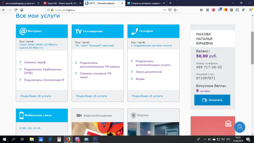Image resolution: width=254 pixels, height=143 pixels.
Task: Open the Firefox hamburger menu
Action: pos(251,10)
